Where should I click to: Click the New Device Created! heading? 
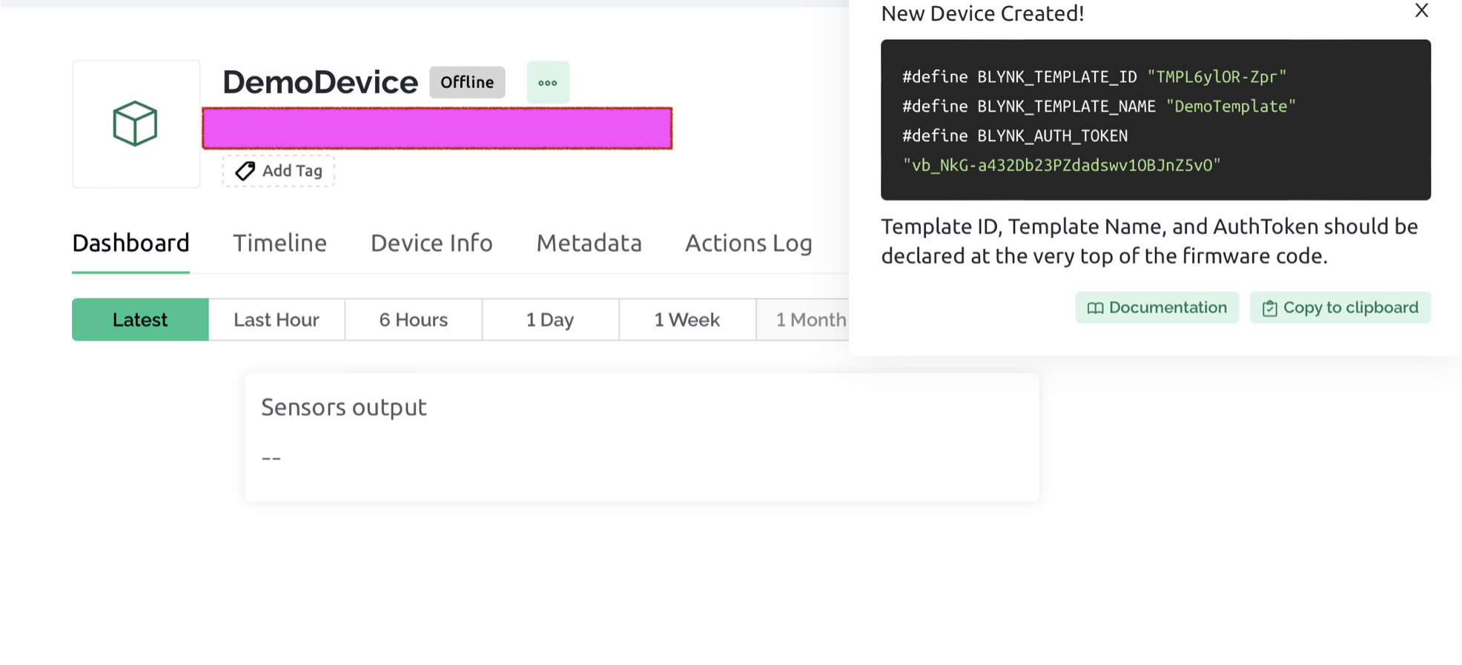coord(982,13)
